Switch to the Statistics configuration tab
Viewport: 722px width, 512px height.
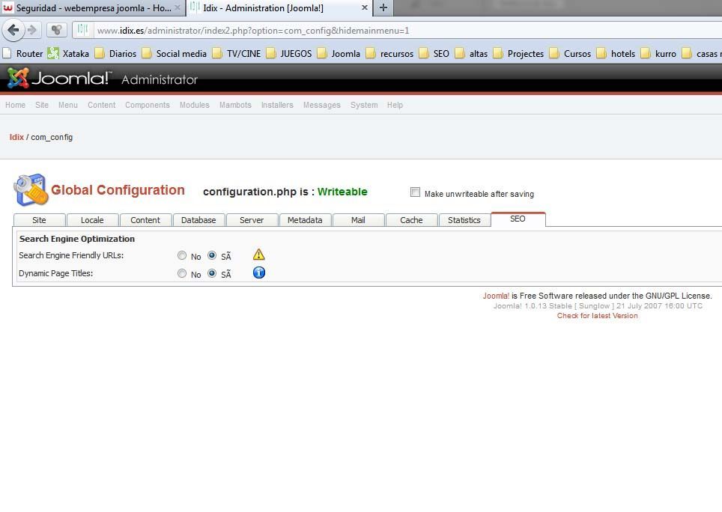coord(464,220)
